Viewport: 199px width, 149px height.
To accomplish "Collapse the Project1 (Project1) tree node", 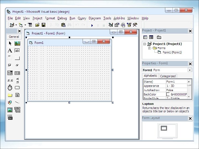I will [x=145, y=44].
